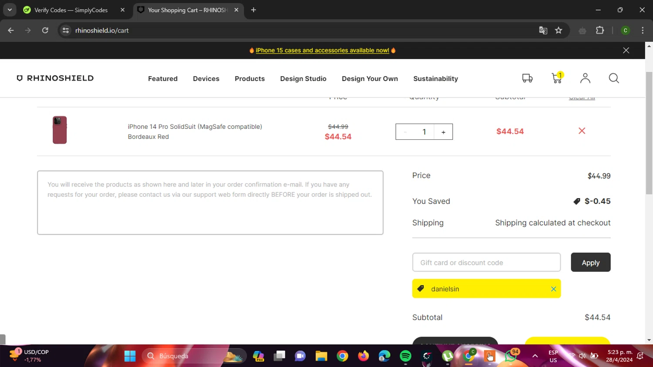Open the USD/COP currency widget
This screenshot has width=653, height=367.
click(x=29, y=356)
